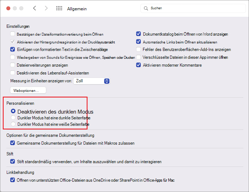Toggle Gemeinsame Dokumenterstellung für Makros checkbox
Viewport: 249px width, 192px height.
[x=12, y=143]
